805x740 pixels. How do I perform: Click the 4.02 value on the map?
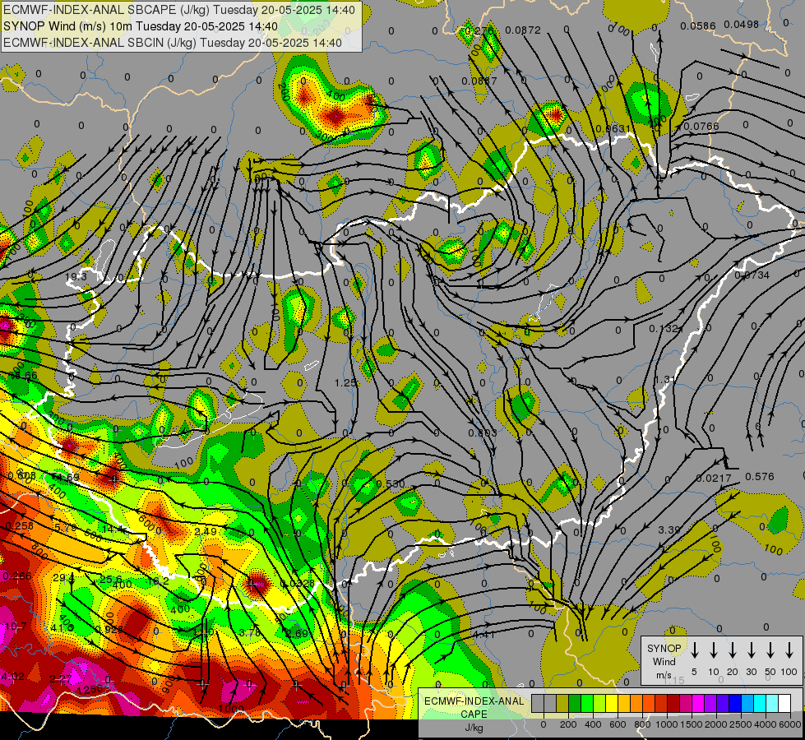[12, 677]
